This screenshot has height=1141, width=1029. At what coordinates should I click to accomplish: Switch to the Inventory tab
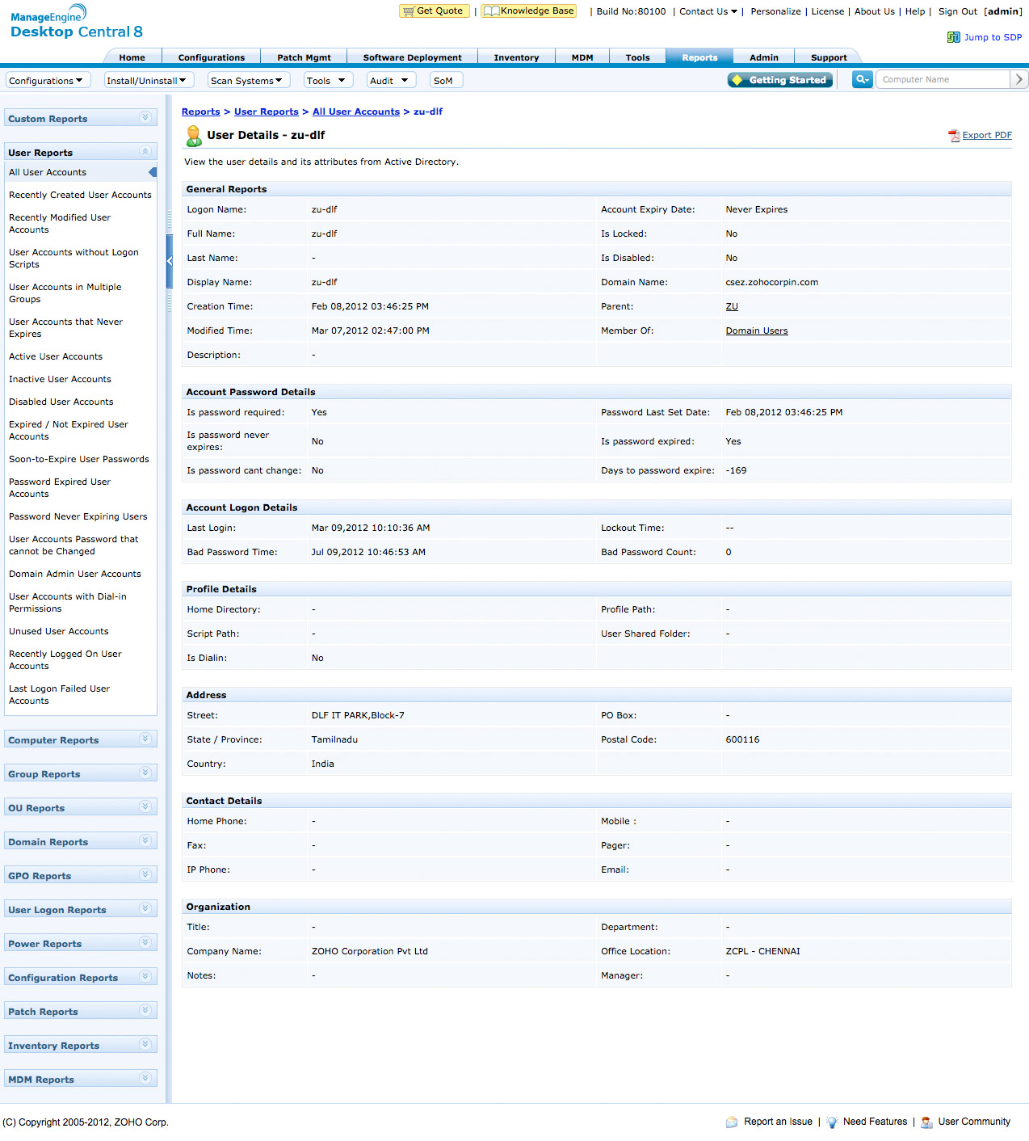[516, 57]
